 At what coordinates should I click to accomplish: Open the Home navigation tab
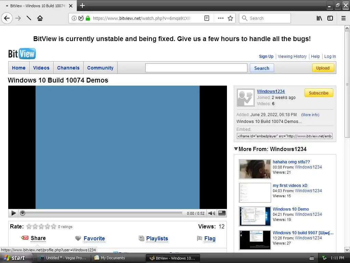[x=19, y=68]
